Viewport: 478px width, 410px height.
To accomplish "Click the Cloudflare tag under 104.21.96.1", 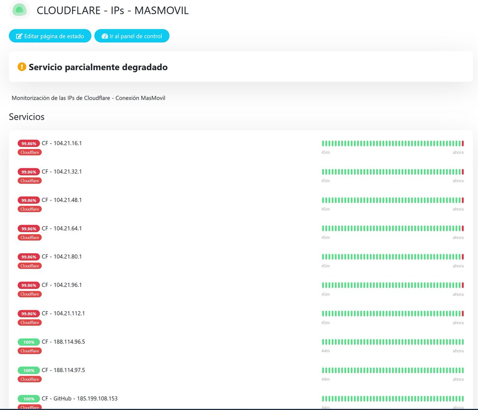I will 29,294.
